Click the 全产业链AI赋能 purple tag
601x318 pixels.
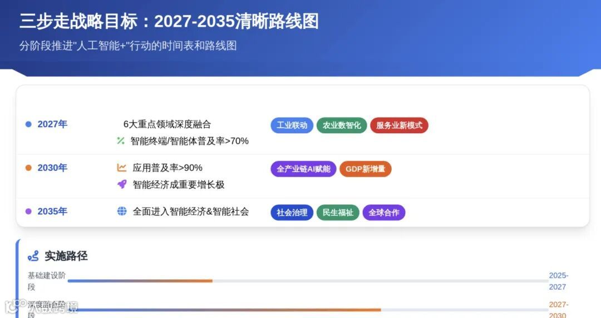tap(304, 169)
